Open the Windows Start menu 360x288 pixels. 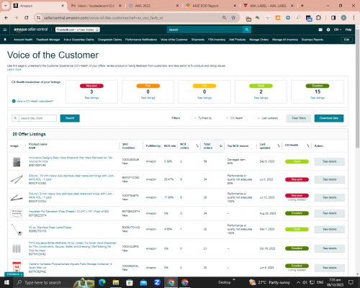[x=6, y=282]
